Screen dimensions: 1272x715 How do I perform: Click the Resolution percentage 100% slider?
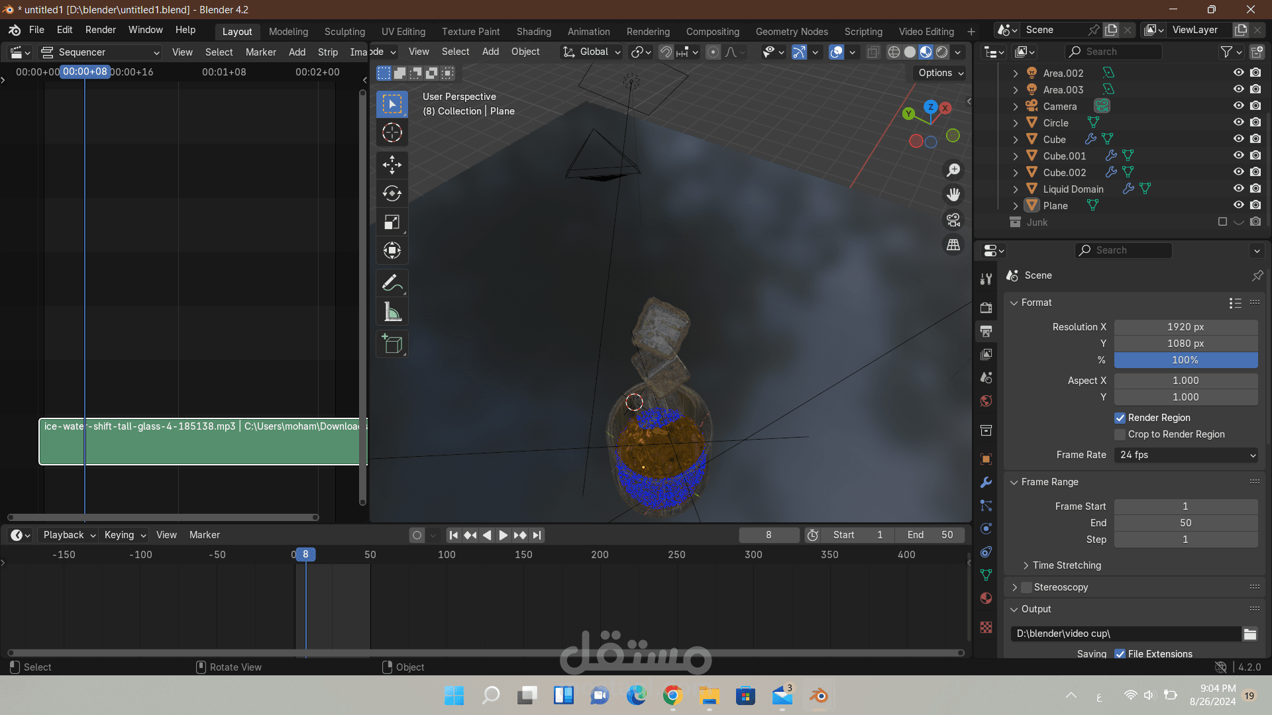(x=1186, y=360)
